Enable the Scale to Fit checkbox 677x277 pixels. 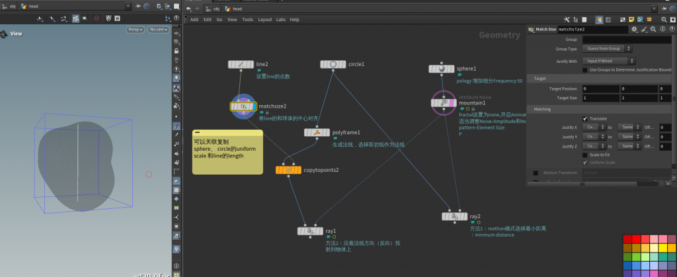(x=585, y=155)
